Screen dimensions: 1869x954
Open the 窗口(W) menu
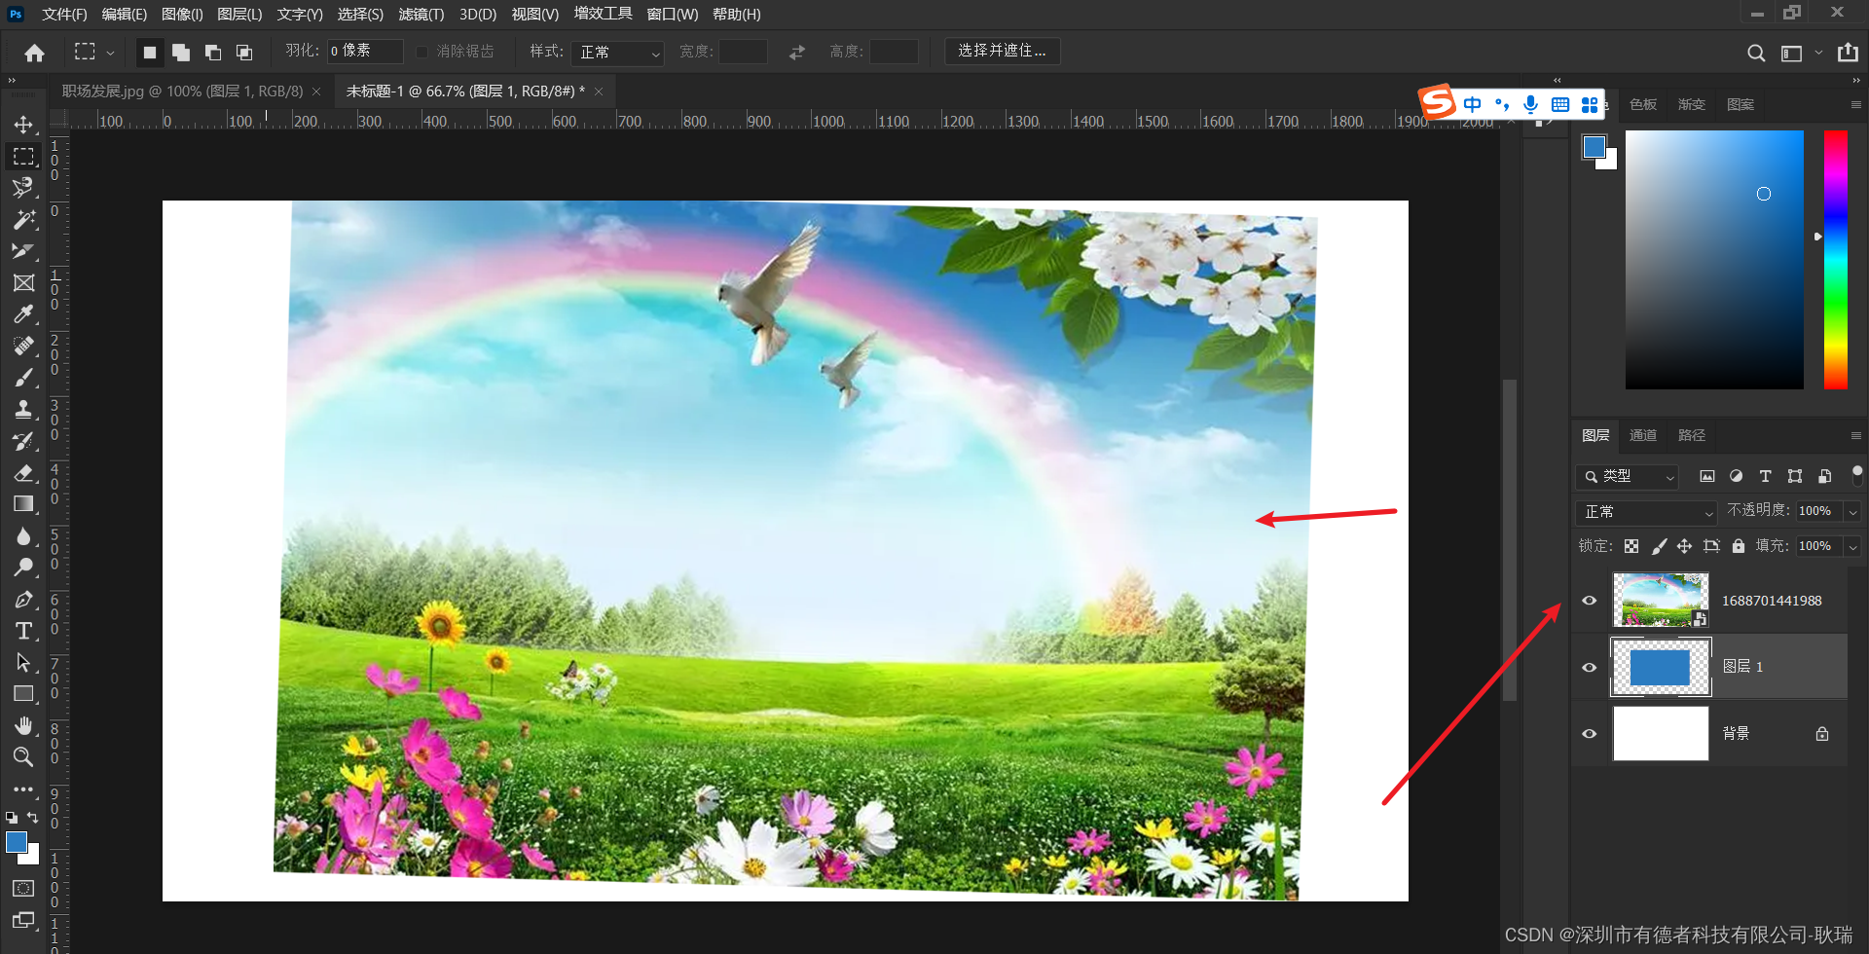pos(673,14)
